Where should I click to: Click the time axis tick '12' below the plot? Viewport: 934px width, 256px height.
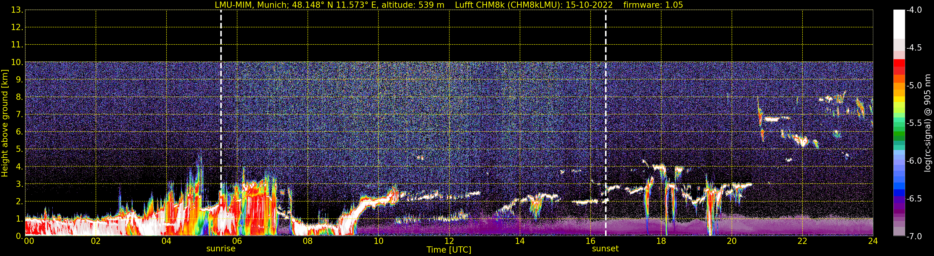pyautogui.click(x=449, y=241)
